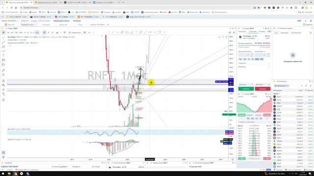Open the Brent oil quote in top ticker bar
Screen dimensions: 314x176
pos(138,17)
